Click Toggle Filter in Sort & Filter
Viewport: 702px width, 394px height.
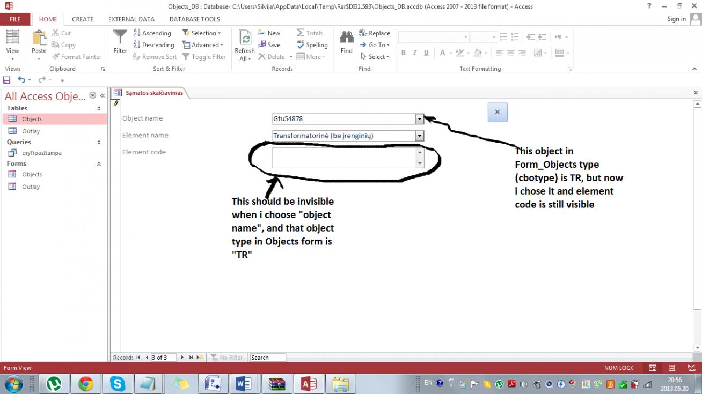pos(204,57)
